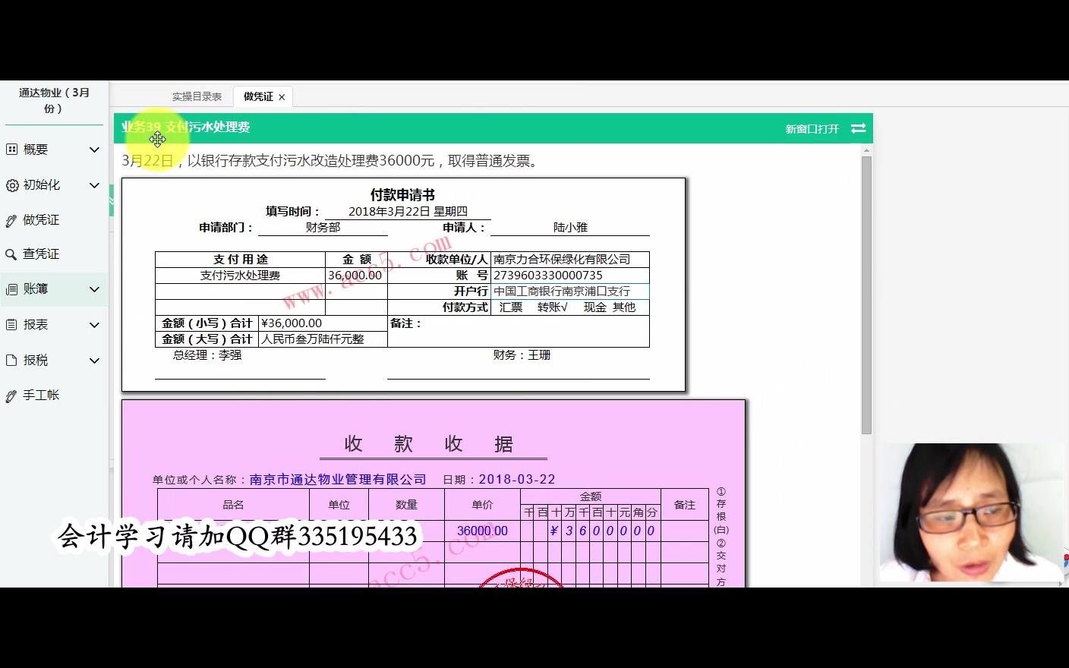Screen dimensions: 1069x668
Task: Open the voucher in 新窗口打开 new window
Action: click(812, 128)
